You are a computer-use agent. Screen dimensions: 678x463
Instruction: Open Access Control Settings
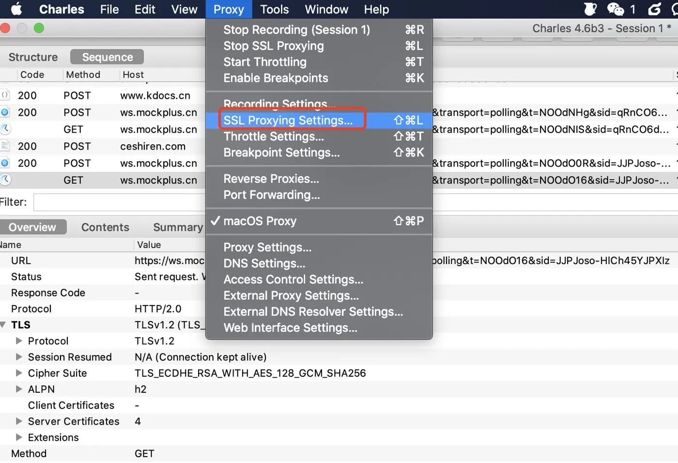pos(319,279)
